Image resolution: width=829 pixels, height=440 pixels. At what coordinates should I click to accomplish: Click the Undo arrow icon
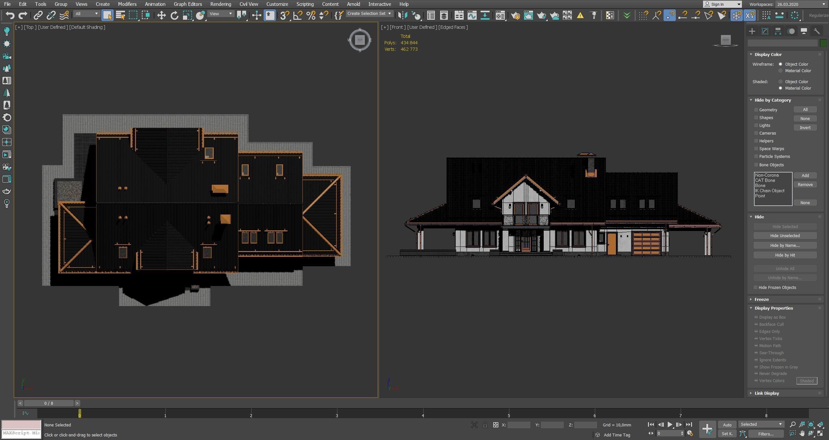(x=10, y=15)
